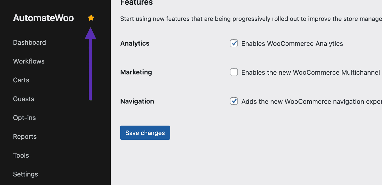Screen dimensions: 382x185
Task: Select Carts from the sidebar menu
Action: (21, 80)
